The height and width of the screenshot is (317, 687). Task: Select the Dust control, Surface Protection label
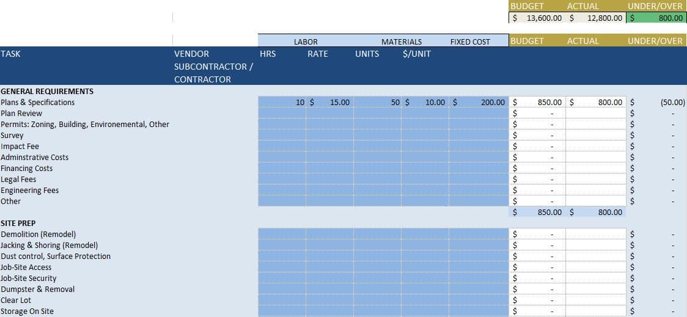coord(56,256)
